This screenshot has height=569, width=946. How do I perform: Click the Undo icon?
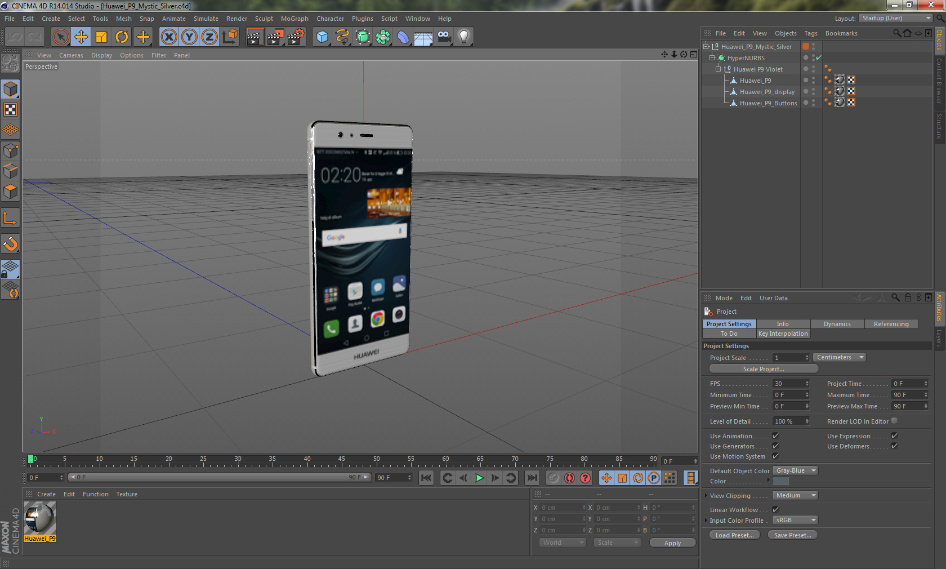15,37
